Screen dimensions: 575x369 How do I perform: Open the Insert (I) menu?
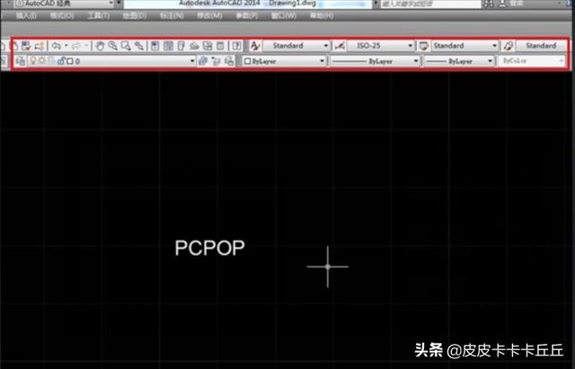[x=26, y=16]
